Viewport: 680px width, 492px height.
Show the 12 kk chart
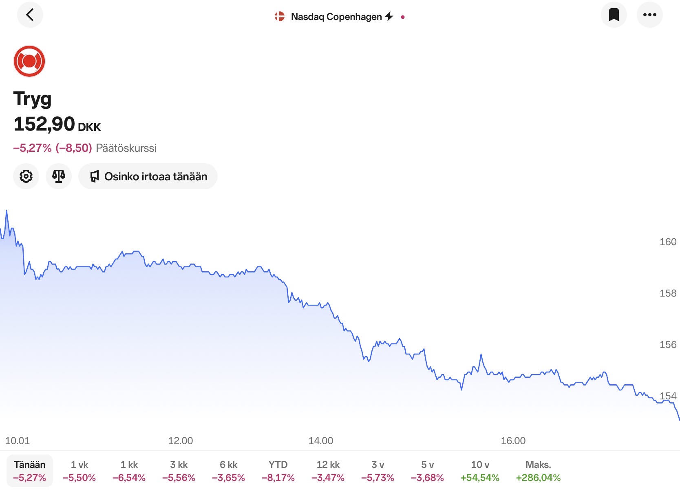tap(328, 471)
